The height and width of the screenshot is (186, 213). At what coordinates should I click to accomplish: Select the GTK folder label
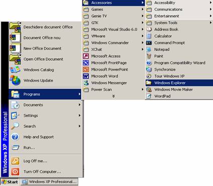(x=95, y=23)
